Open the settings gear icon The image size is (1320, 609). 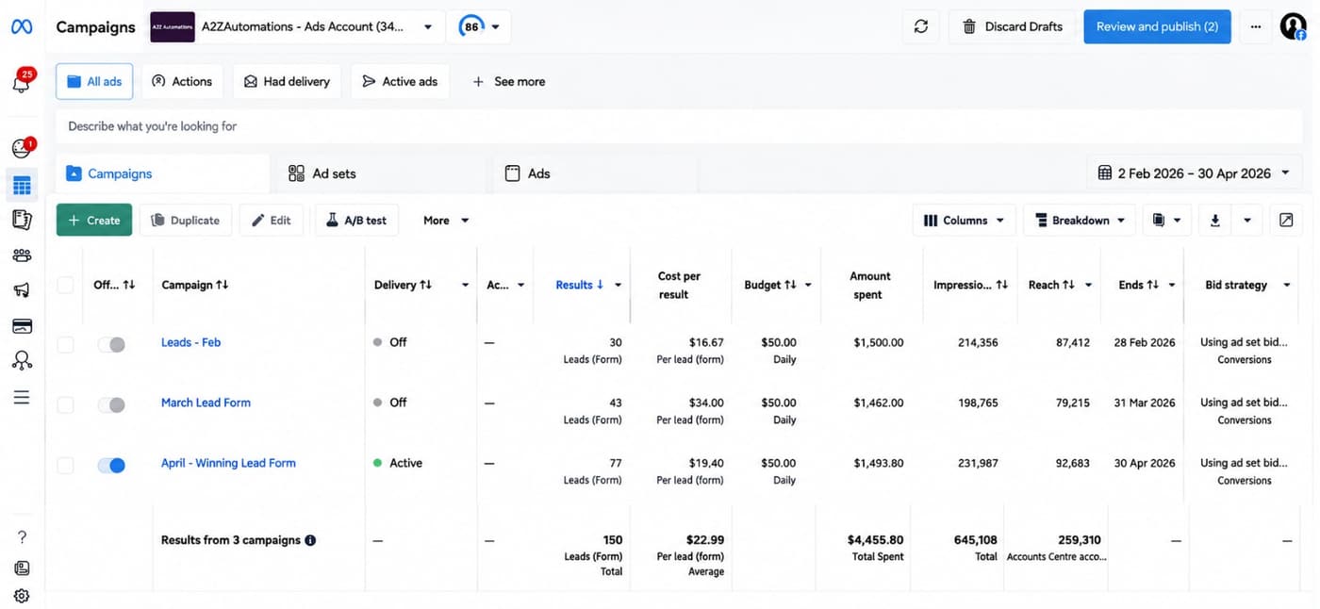click(22, 596)
